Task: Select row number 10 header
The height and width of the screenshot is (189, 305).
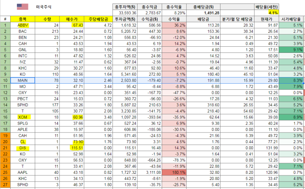Action: coord(5,80)
